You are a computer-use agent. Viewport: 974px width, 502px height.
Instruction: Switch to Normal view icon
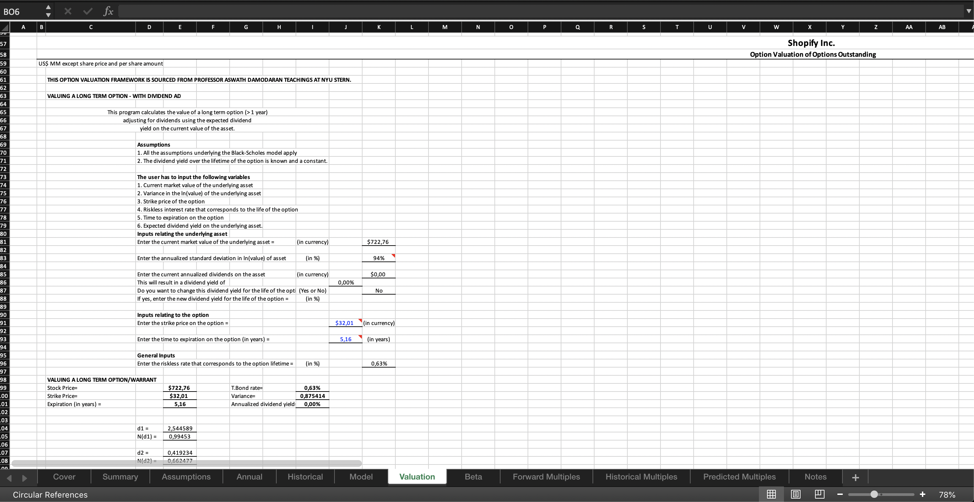click(x=771, y=494)
